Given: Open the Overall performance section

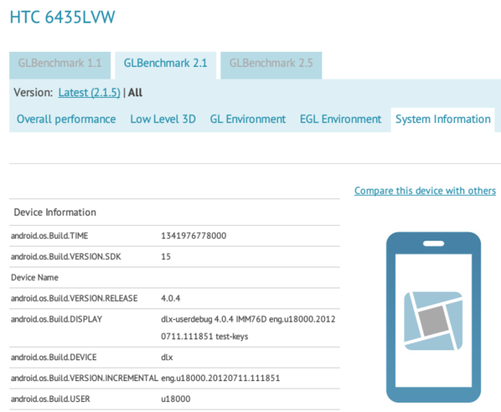Looking at the screenshot, I should [66, 120].
